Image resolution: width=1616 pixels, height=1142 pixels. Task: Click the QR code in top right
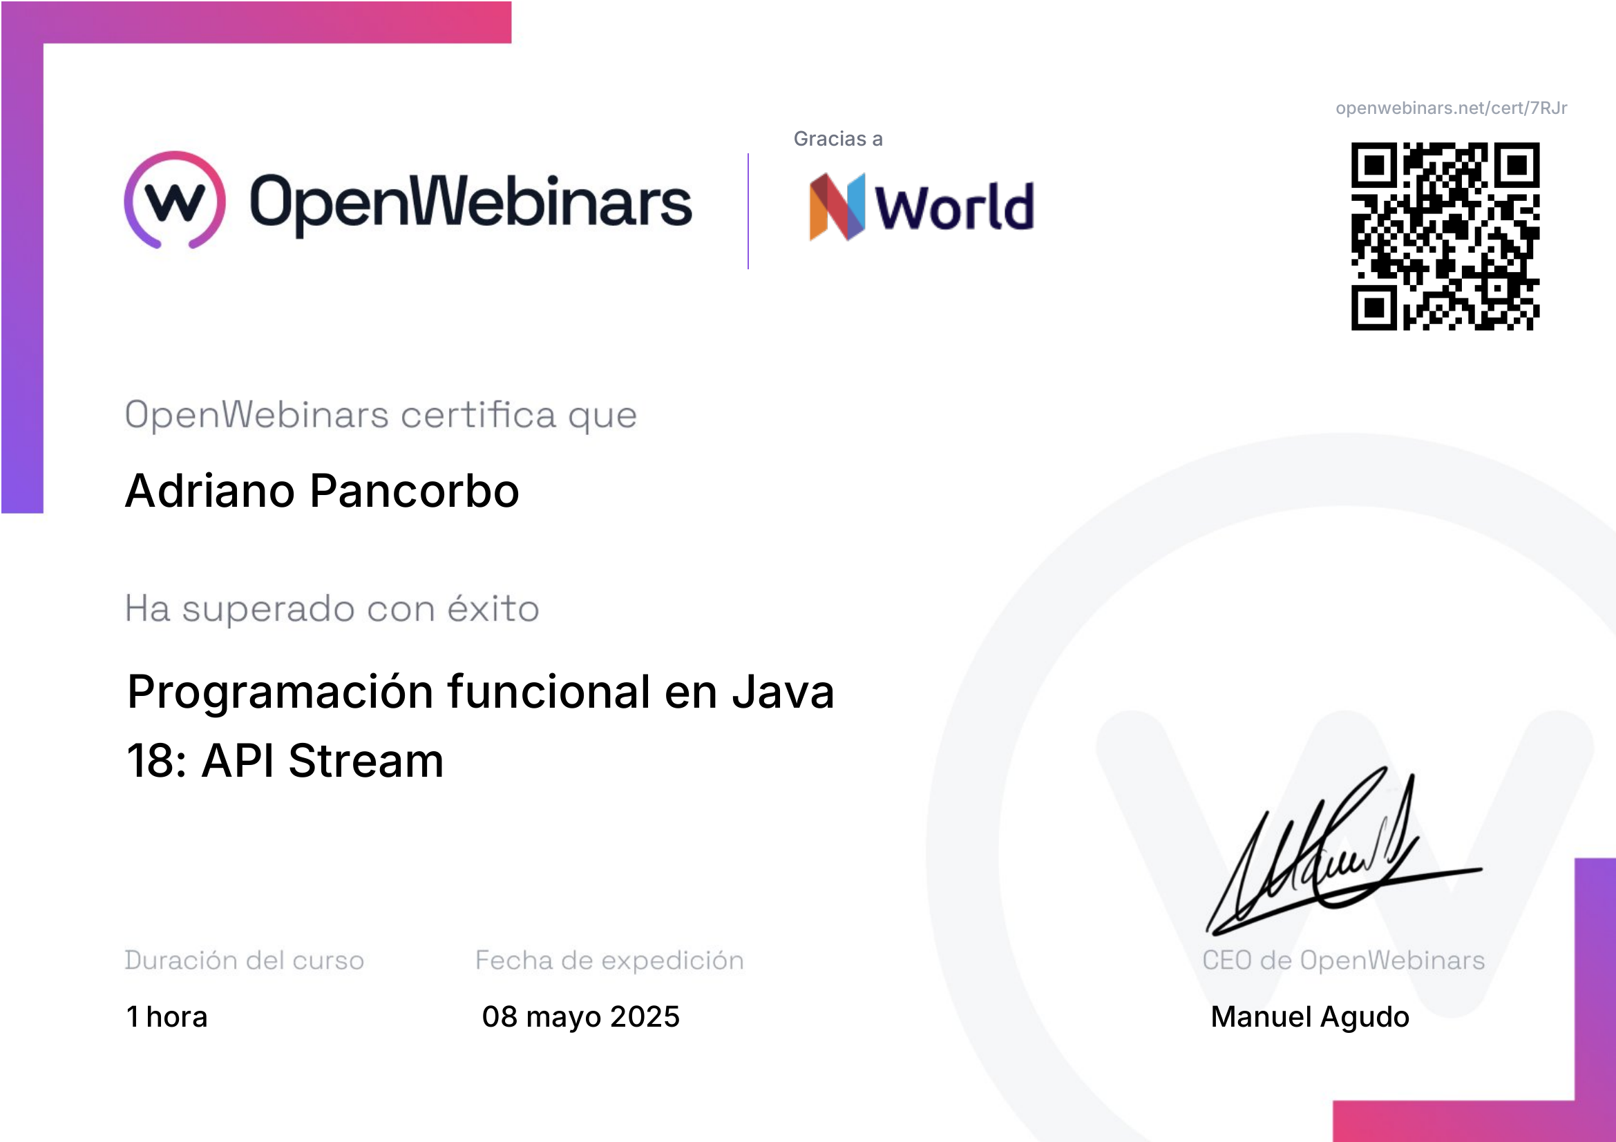coord(1444,236)
